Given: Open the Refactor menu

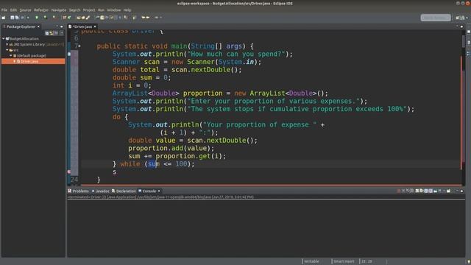Looking at the screenshot, I should [41, 10].
